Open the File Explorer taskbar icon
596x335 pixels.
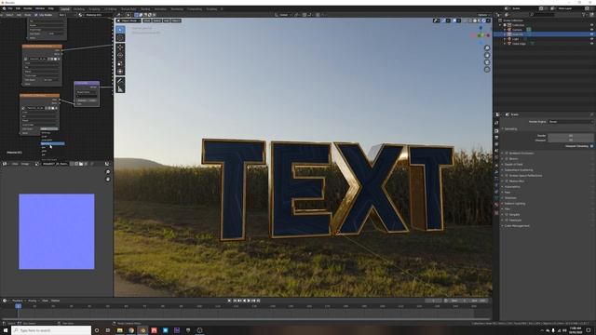pos(120,330)
